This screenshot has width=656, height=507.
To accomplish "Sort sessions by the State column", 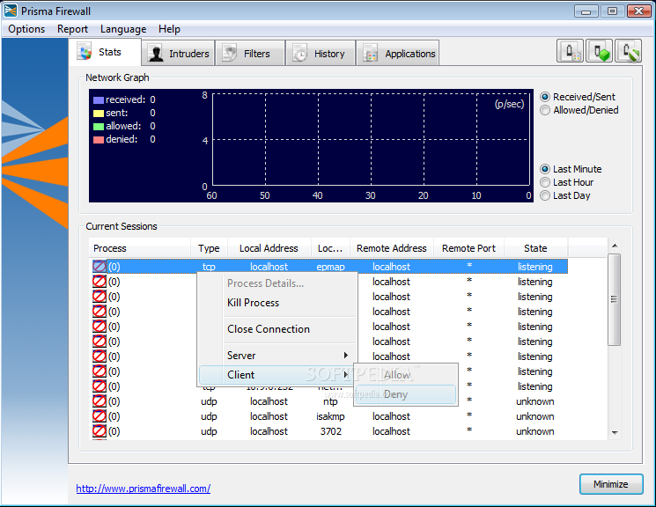I will (x=536, y=248).
